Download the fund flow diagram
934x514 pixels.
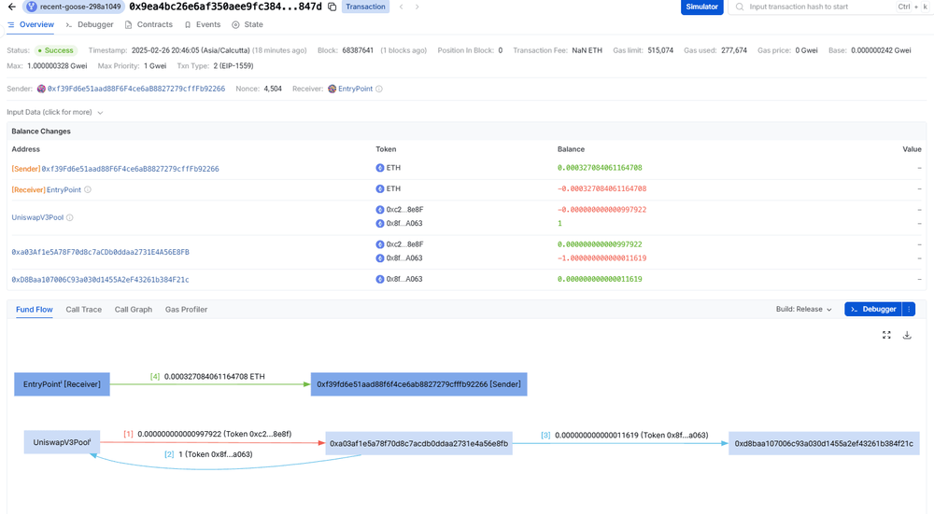(x=907, y=335)
